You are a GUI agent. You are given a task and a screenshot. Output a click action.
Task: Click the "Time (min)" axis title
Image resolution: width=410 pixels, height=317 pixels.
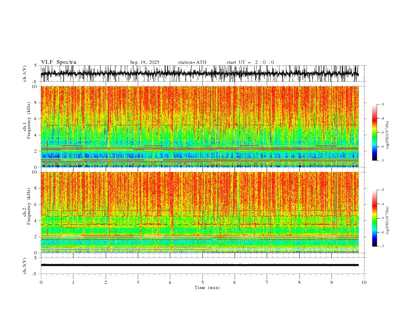click(x=207, y=287)
